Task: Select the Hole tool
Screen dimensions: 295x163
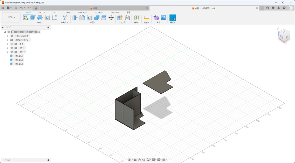Action: pyautogui.click(x=47, y=17)
